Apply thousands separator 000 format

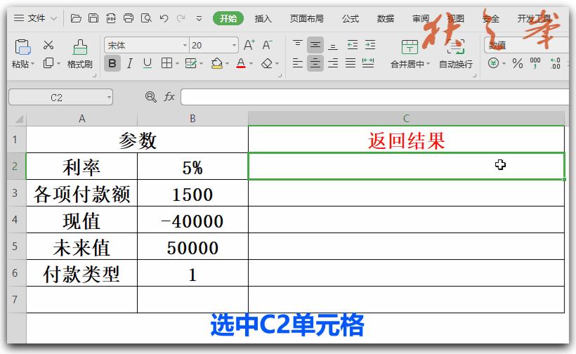click(x=535, y=63)
